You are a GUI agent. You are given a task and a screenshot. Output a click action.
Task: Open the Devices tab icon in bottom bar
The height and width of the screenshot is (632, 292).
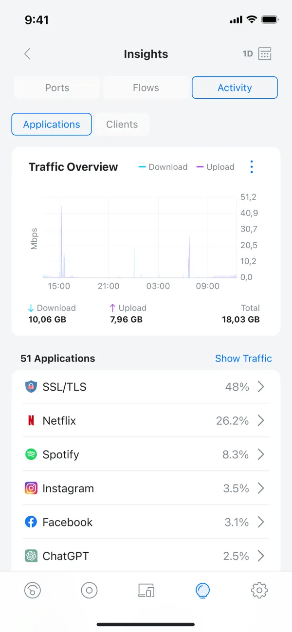tap(146, 590)
